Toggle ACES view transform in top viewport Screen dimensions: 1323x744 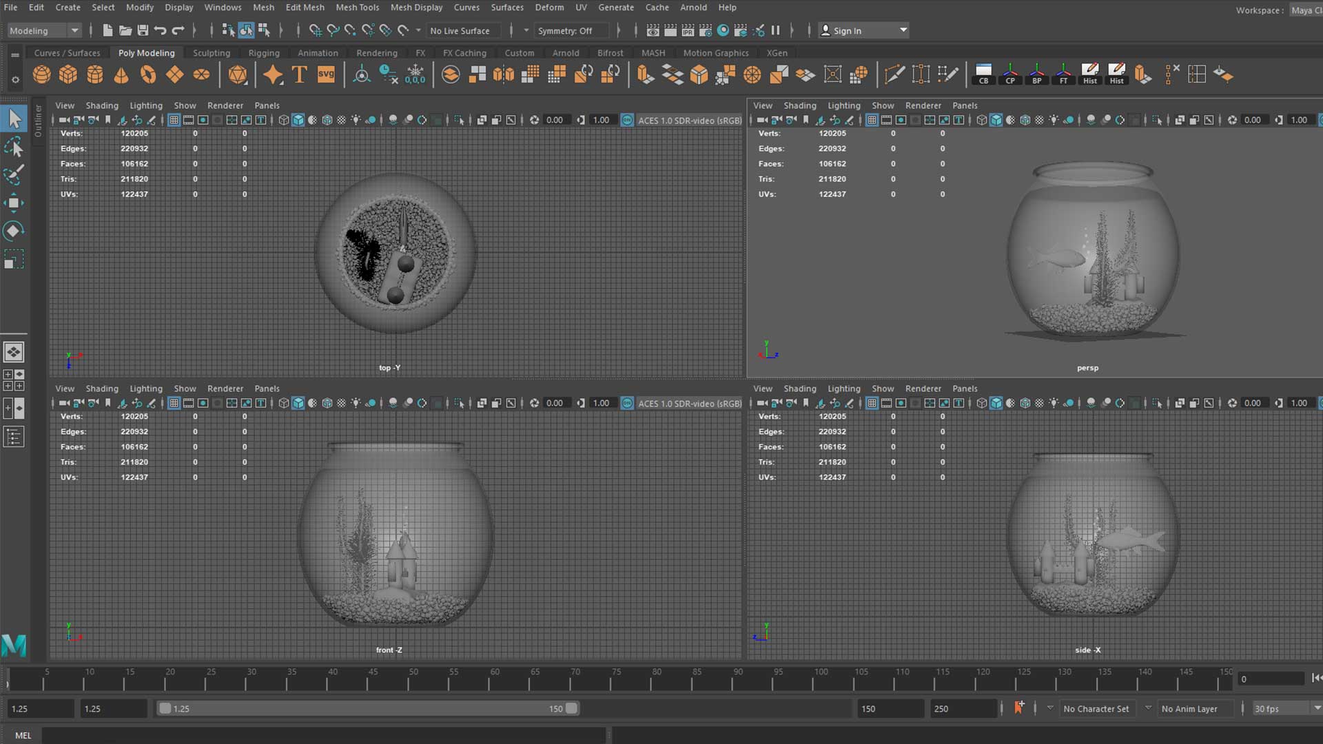627,120
